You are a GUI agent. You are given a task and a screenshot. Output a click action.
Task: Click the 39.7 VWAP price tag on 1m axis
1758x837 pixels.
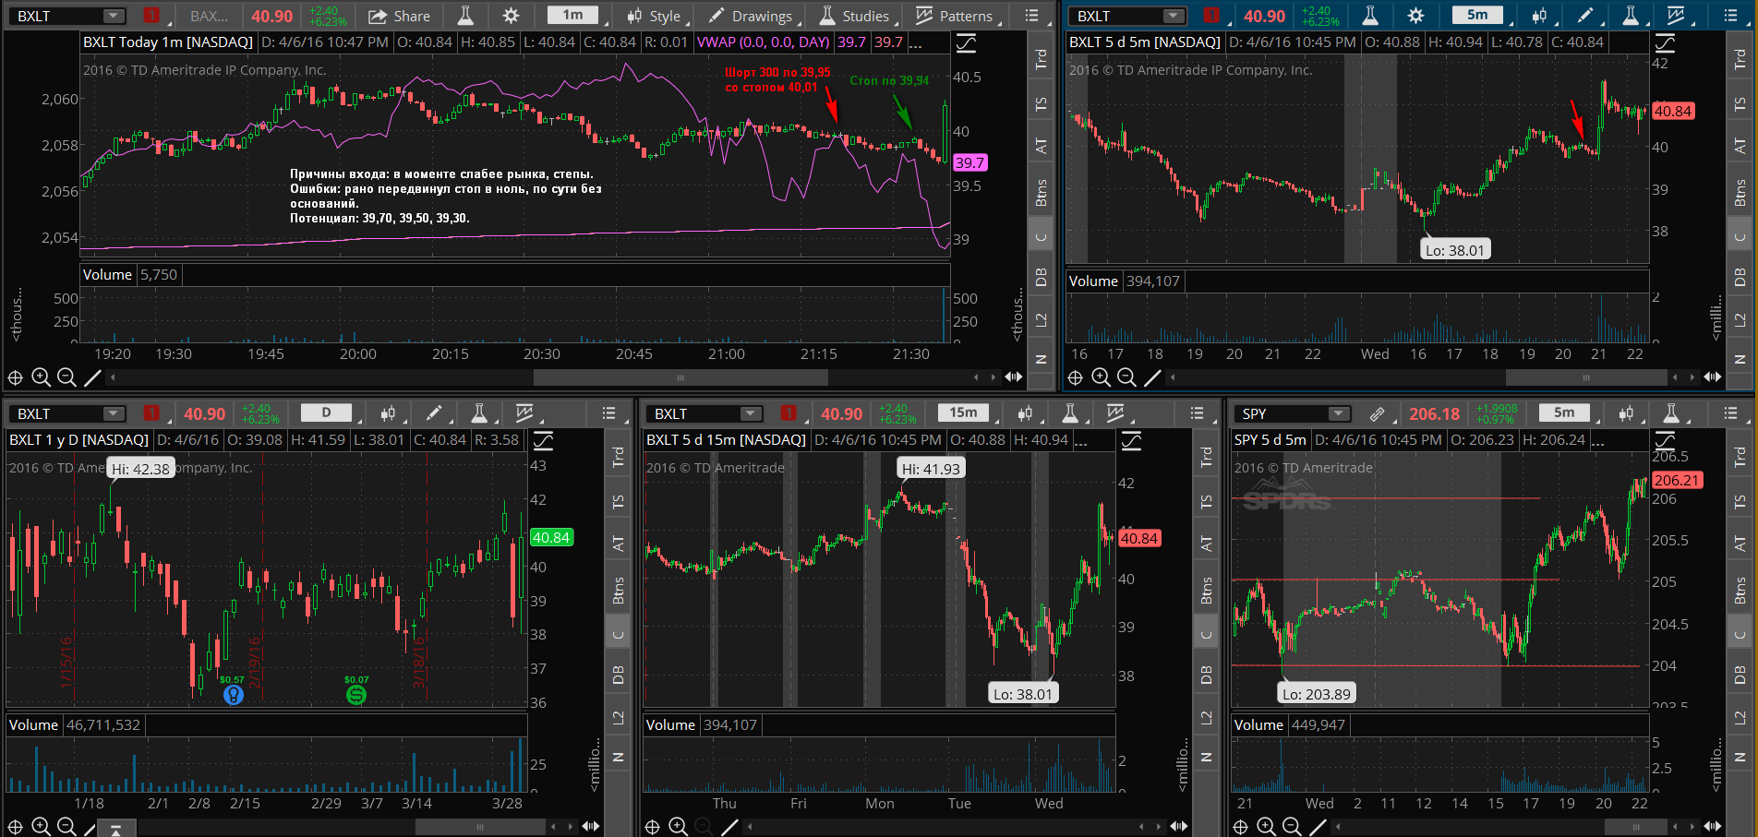pyautogui.click(x=969, y=162)
